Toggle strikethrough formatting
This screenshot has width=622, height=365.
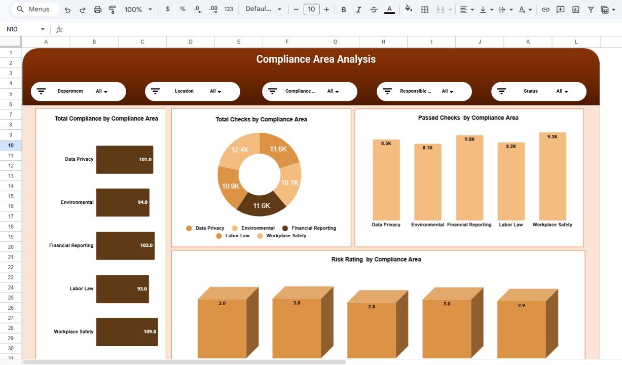[x=374, y=9]
